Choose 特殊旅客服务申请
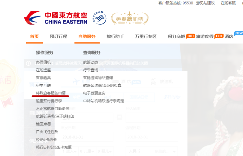This screenshot has height=156, width=243. click(x=51, y=93)
